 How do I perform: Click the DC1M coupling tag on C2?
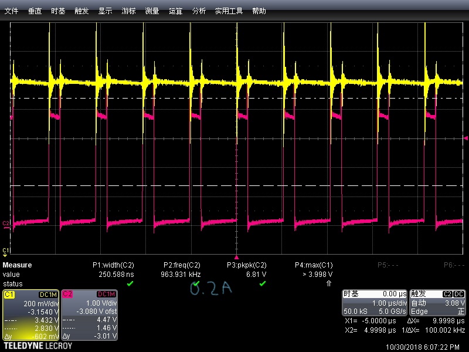point(107,295)
